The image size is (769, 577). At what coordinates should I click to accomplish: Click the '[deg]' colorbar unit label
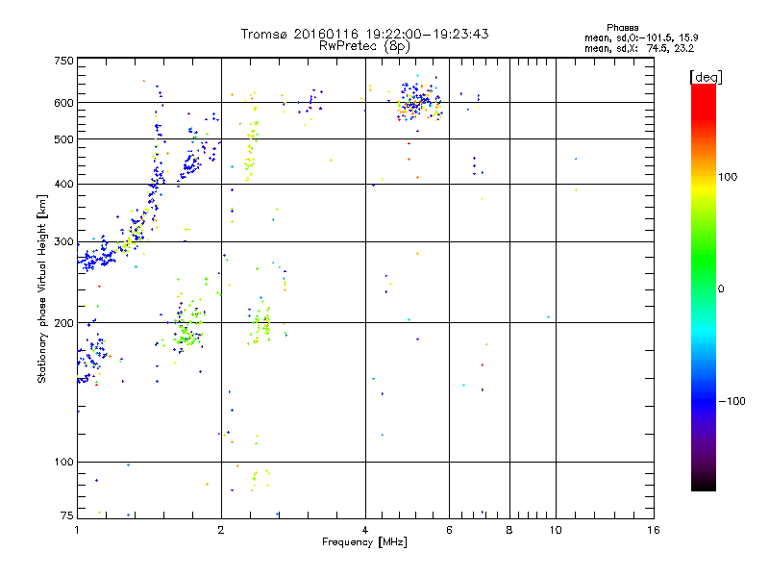706,77
